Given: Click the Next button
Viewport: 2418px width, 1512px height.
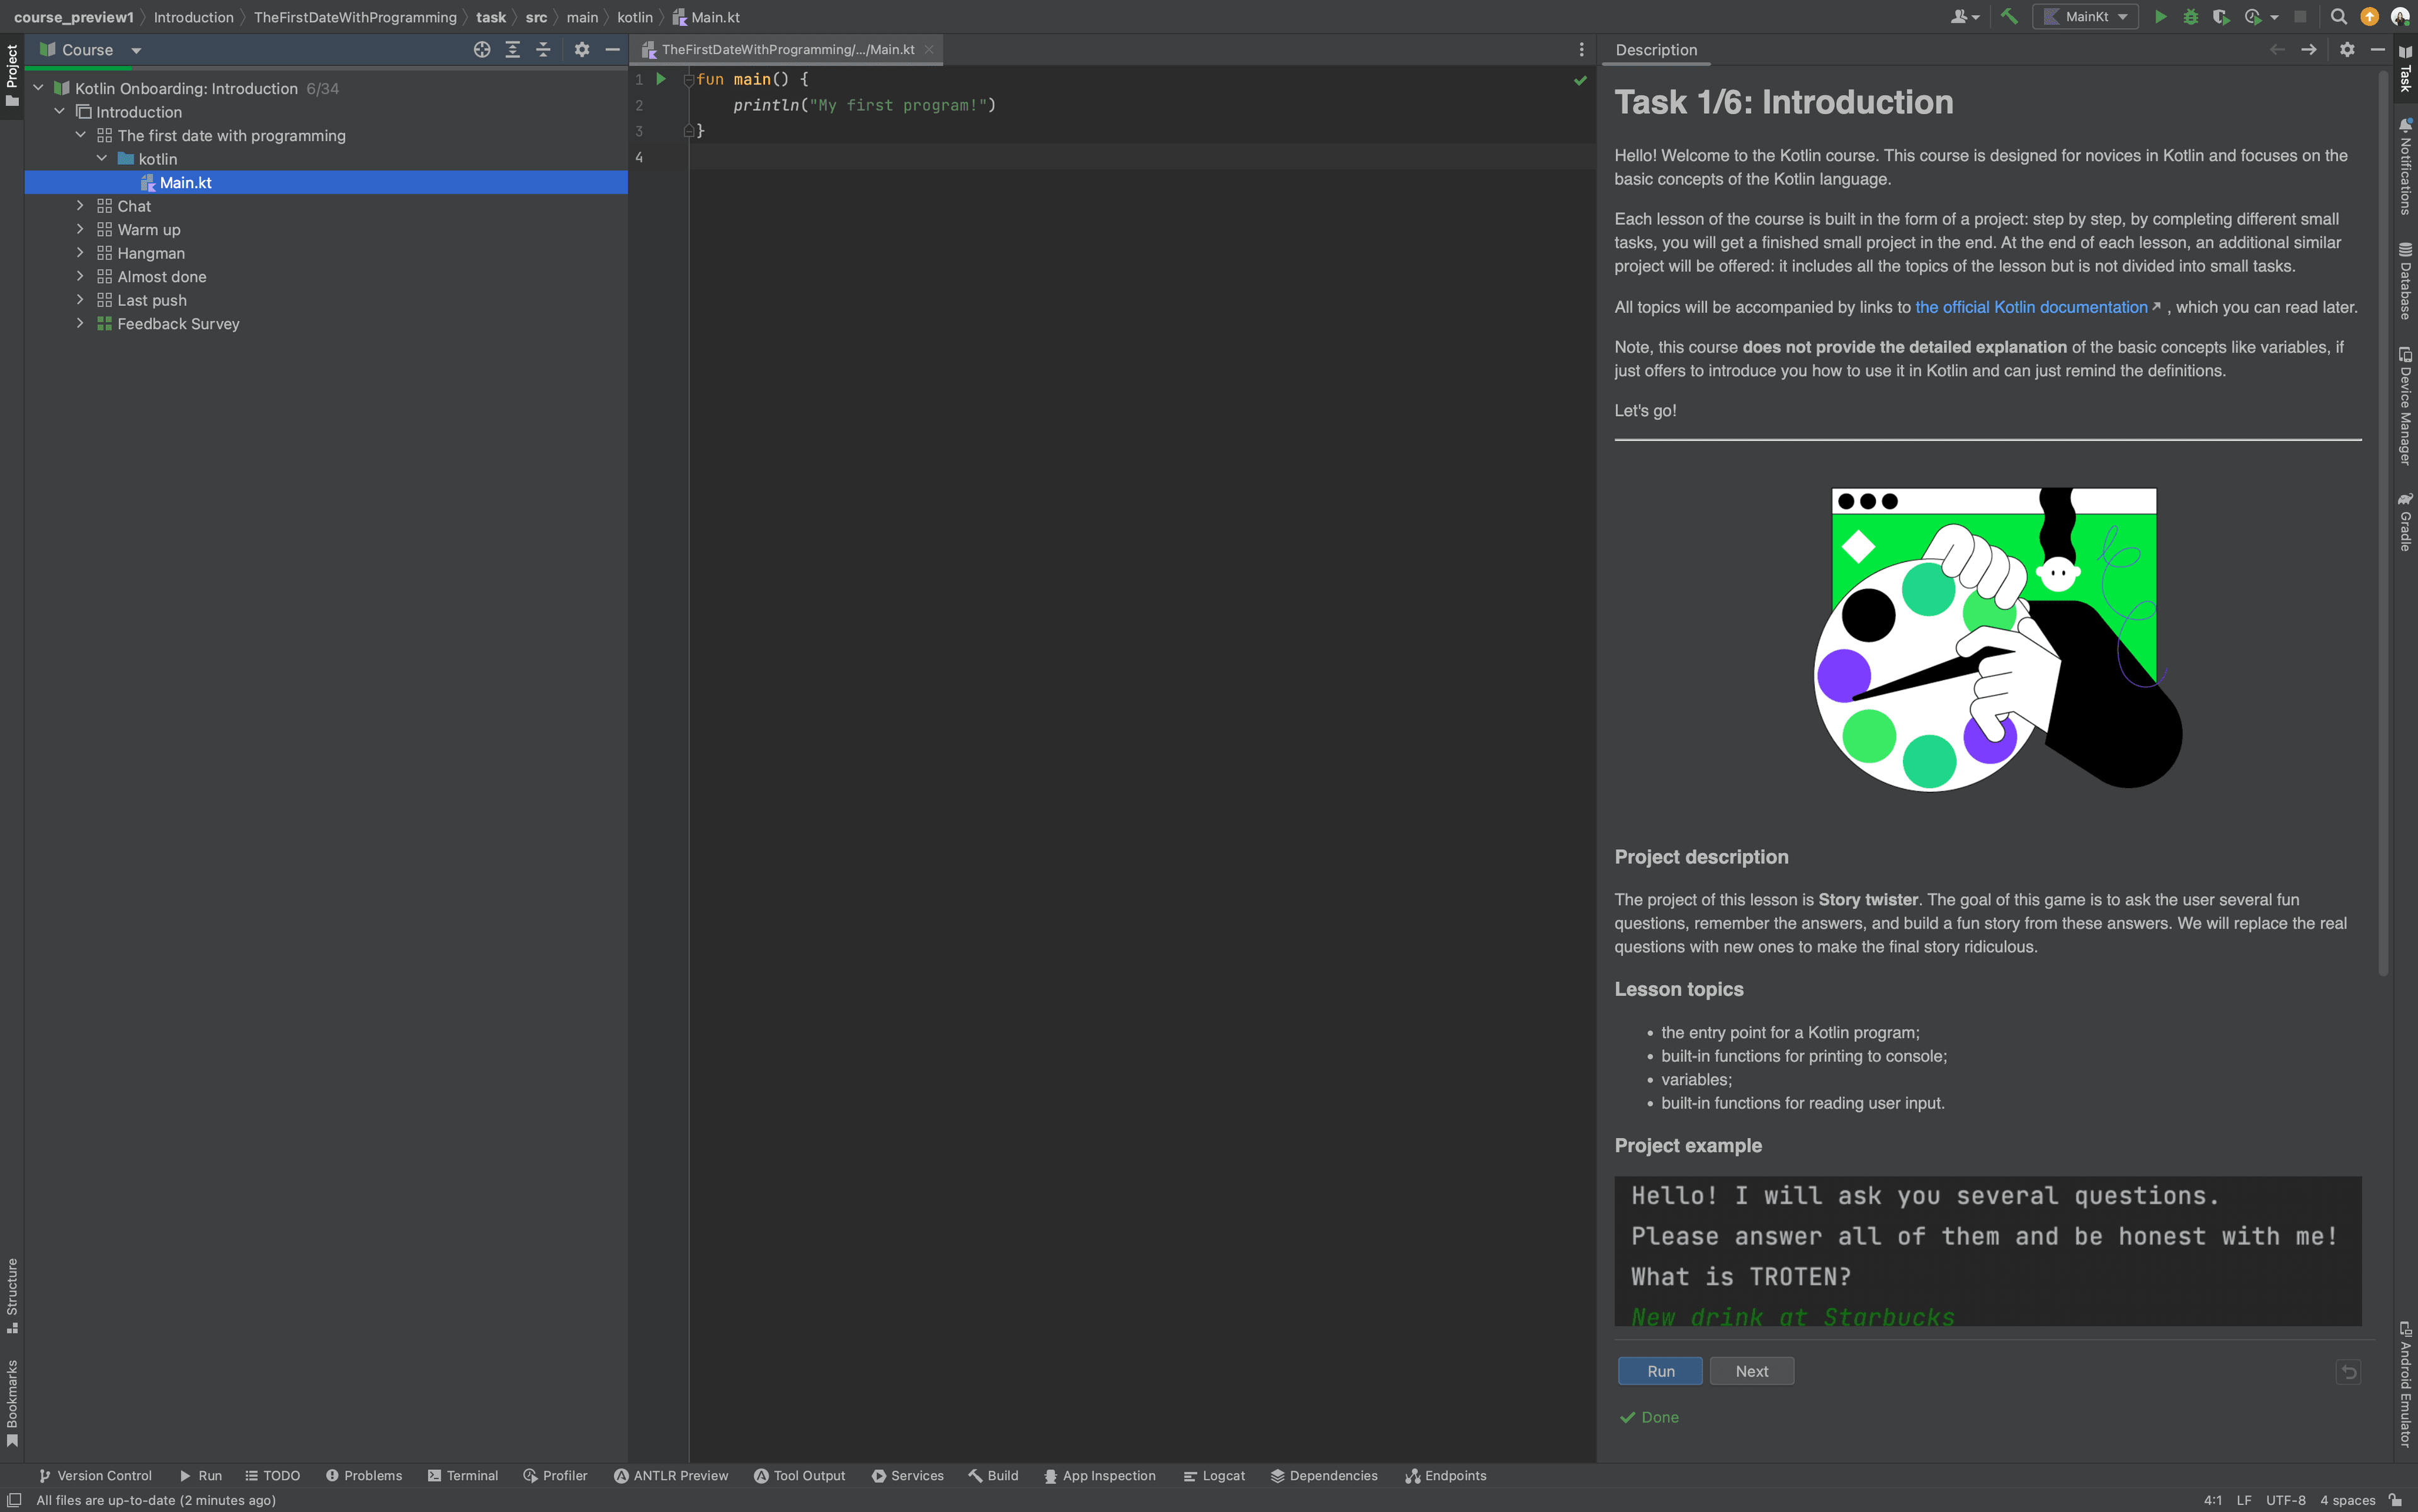Looking at the screenshot, I should (x=1751, y=1371).
